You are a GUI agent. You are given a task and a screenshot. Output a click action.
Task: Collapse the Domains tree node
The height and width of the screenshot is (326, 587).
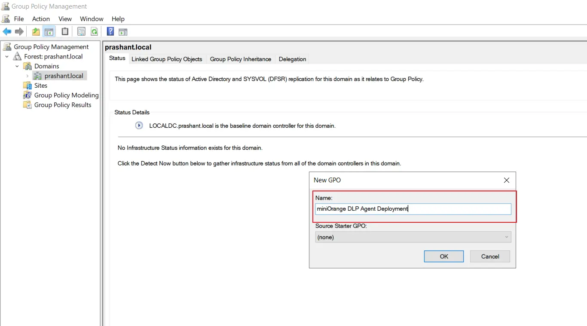point(17,66)
